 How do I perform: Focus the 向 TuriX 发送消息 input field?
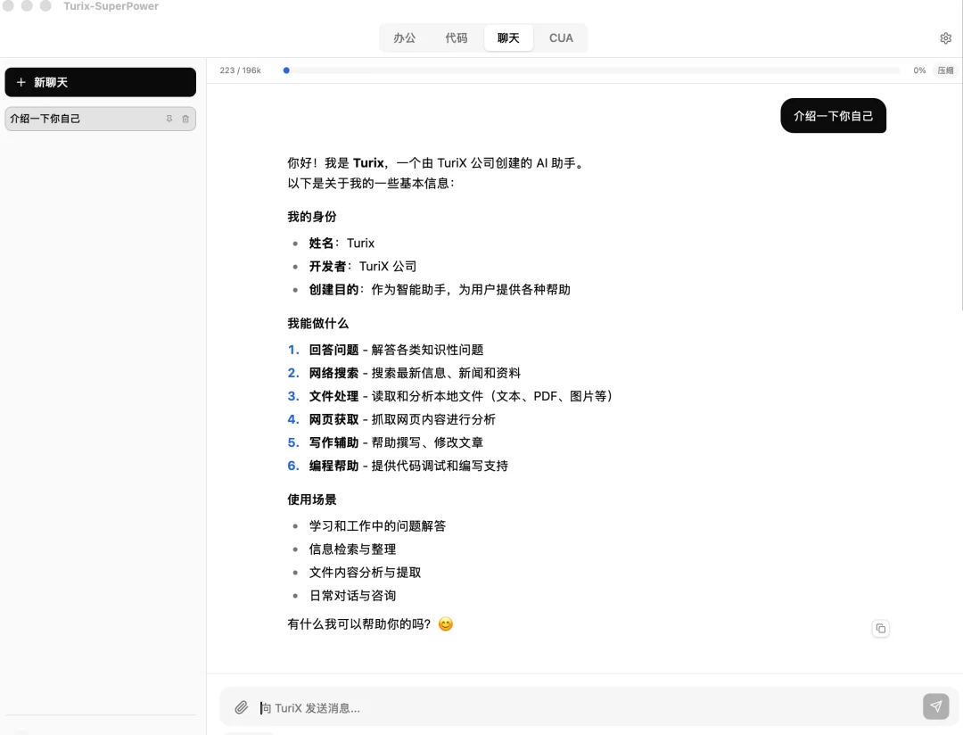point(535,706)
